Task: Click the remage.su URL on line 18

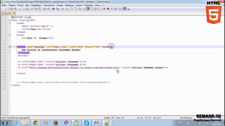Action: pos(74,68)
